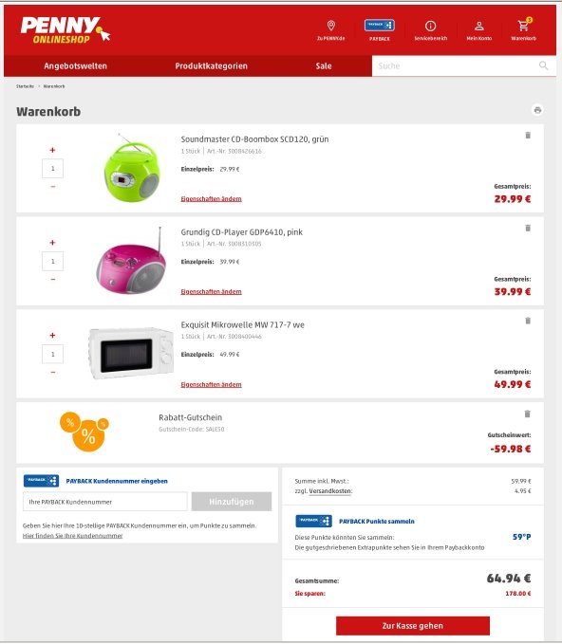
Task: Select the Sale menu item
Action: pyautogui.click(x=324, y=66)
